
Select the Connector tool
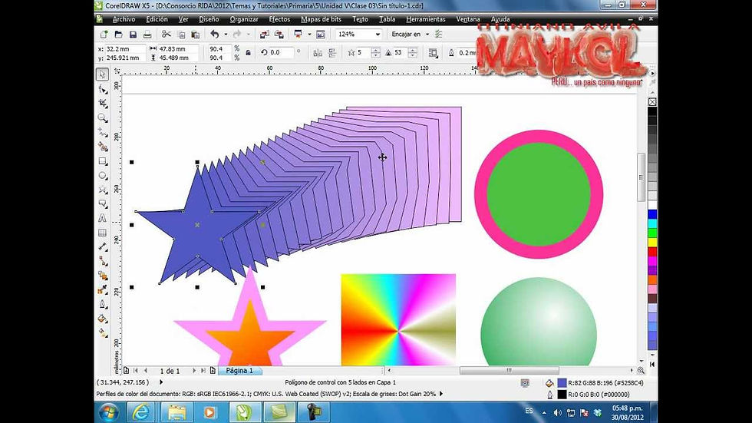pos(102,261)
